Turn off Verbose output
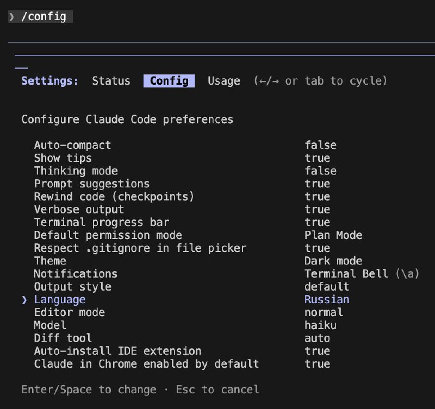The height and width of the screenshot is (409, 435). pos(78,209)
